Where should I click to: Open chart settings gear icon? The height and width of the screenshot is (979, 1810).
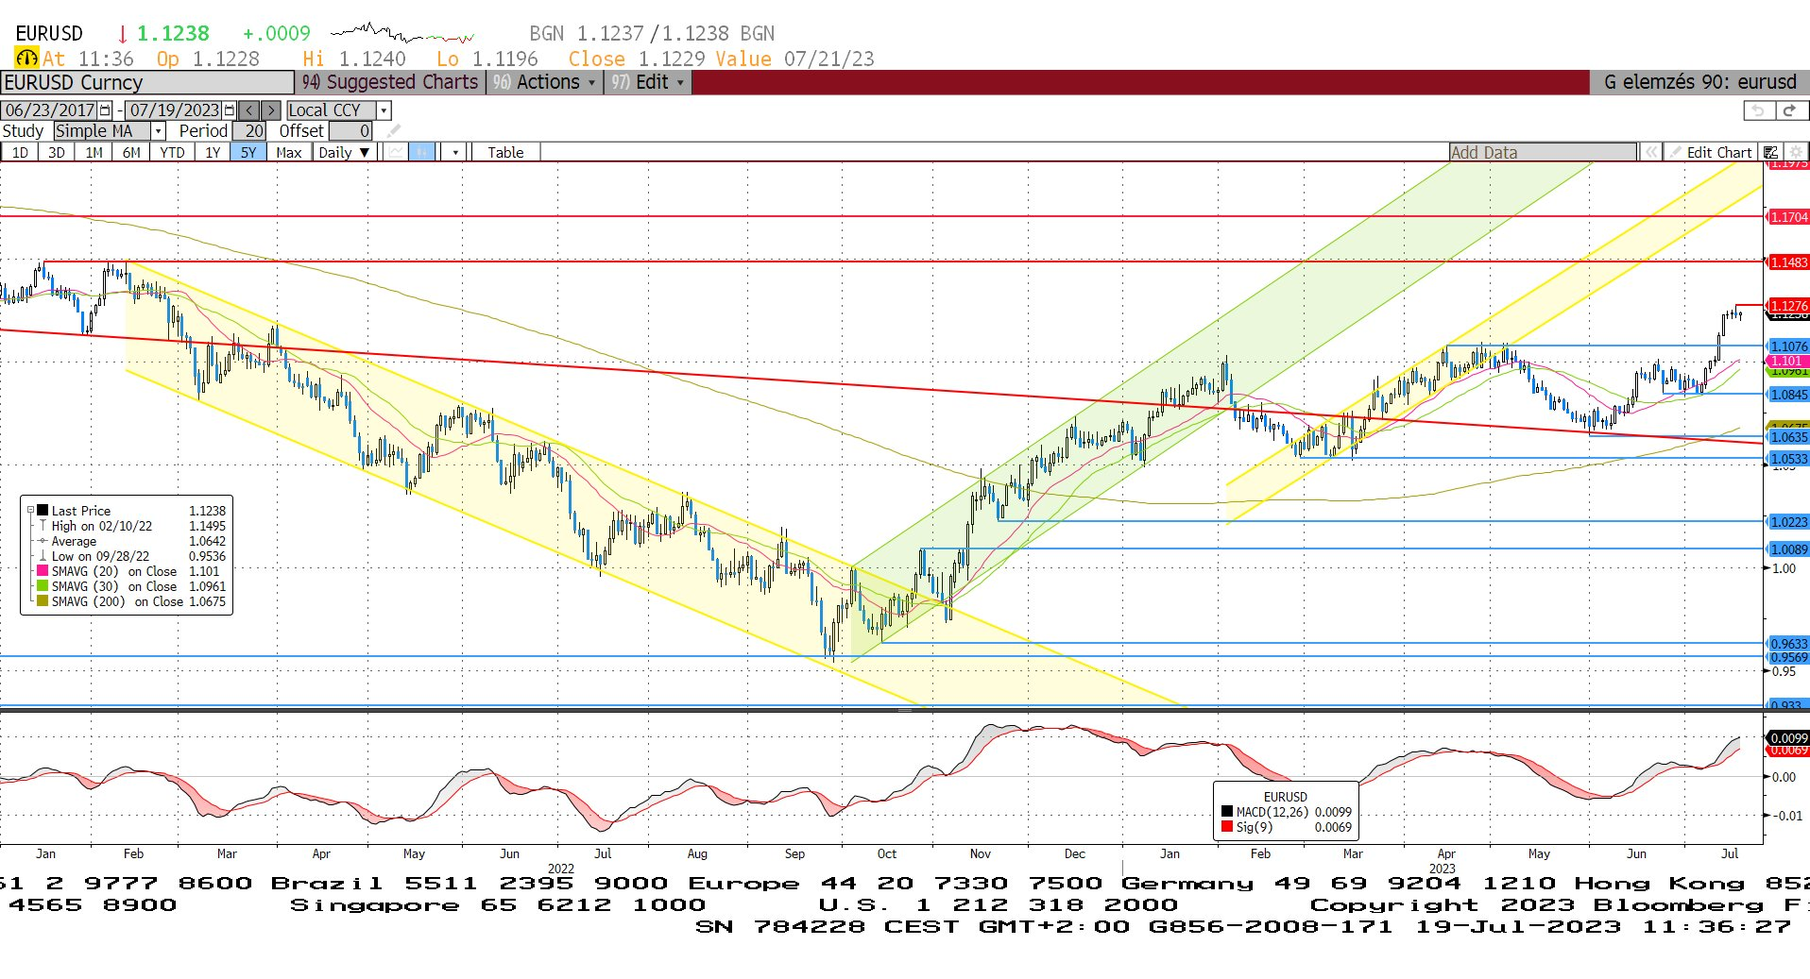[1796, 152]
